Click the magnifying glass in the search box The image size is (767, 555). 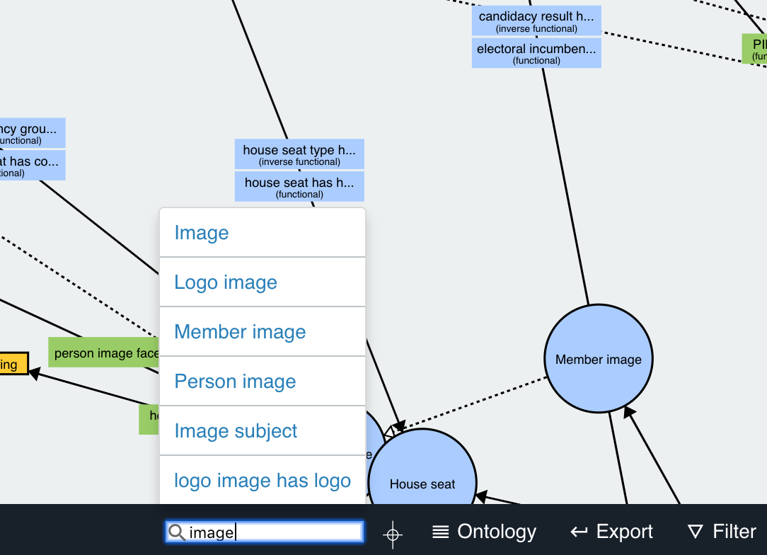(x=176, y=532)
